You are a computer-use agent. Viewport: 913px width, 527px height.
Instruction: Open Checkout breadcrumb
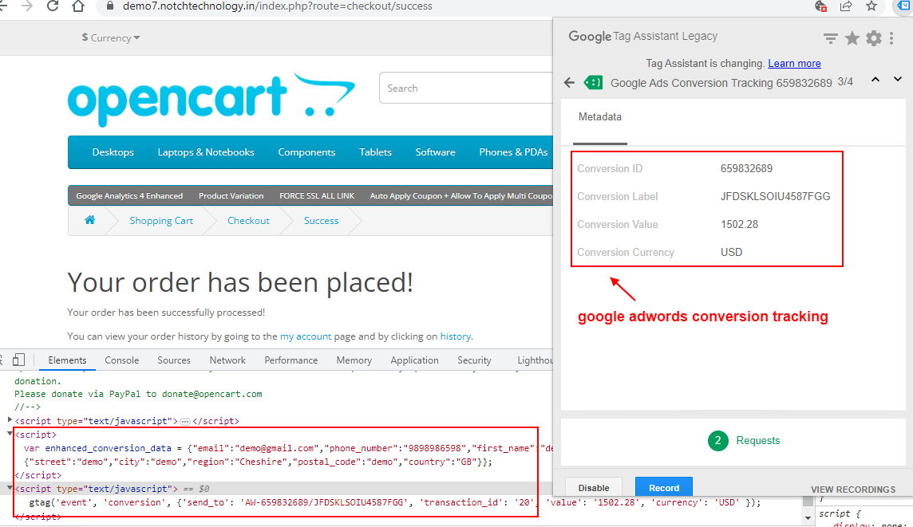249,221
